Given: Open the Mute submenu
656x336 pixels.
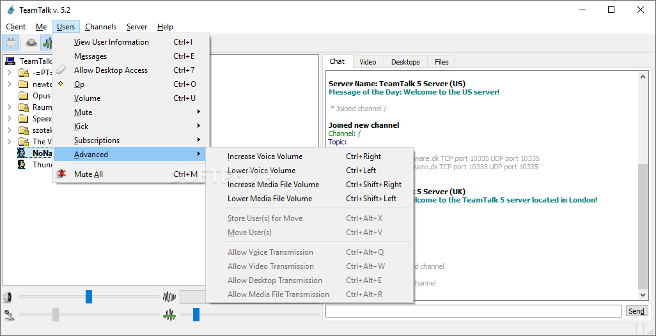Looking at the screenshot, I should (x=130, y=112).
